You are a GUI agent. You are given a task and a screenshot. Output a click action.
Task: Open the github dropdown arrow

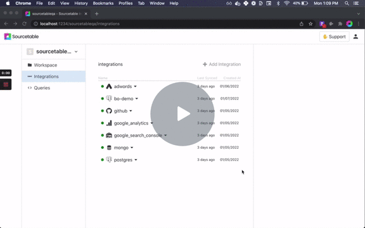pos(131,111)
